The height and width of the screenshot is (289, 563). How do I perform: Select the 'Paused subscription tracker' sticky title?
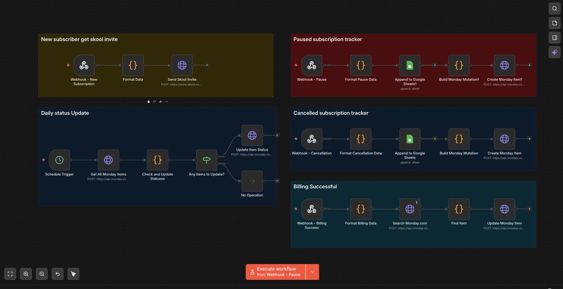327,39
